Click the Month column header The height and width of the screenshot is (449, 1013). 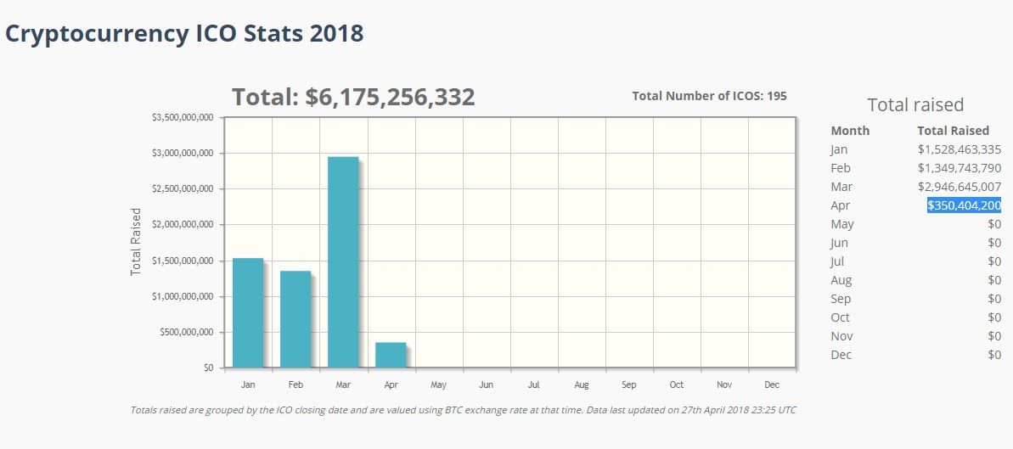tap(850, 131)
